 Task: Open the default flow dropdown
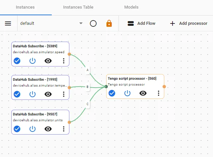[x=51, y=23]
